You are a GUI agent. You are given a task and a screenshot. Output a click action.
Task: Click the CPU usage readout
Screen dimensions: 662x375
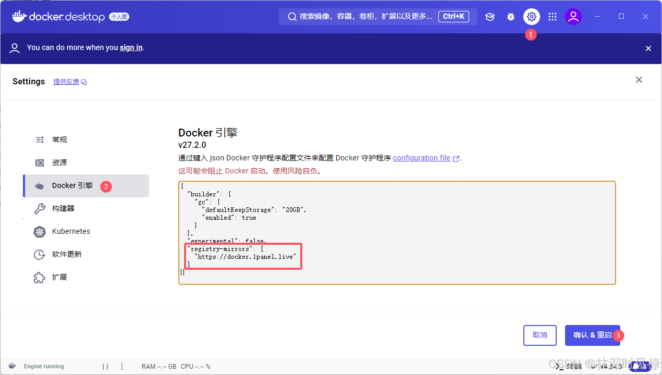point(195,366)
